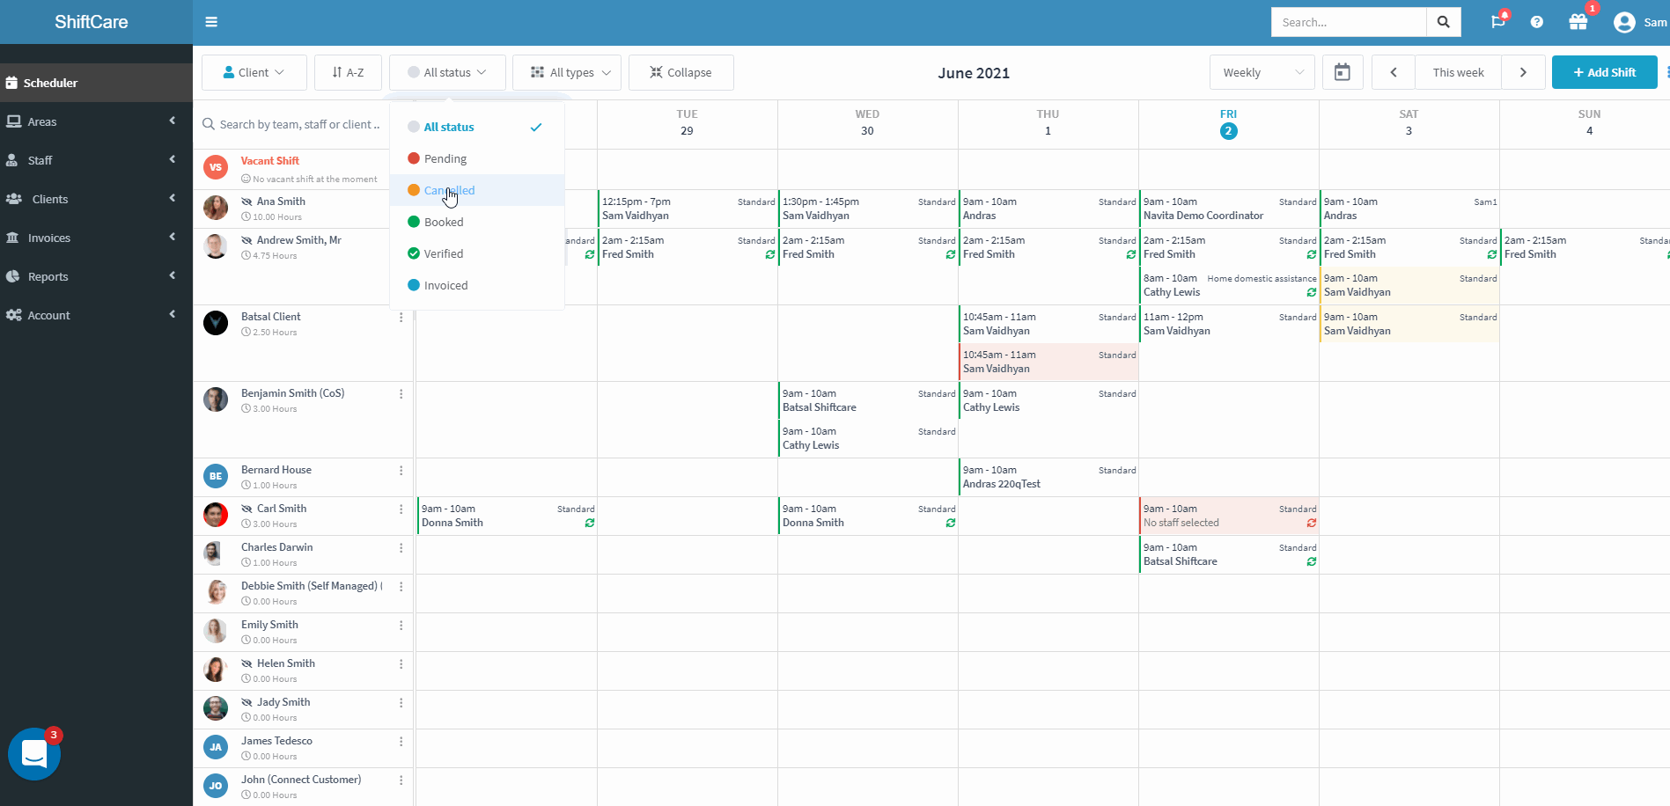Screen dimensions: 1670x806
Task: Click the John (Connect Customer) client name
Action: pyautogui.click(x=301, y=780)
